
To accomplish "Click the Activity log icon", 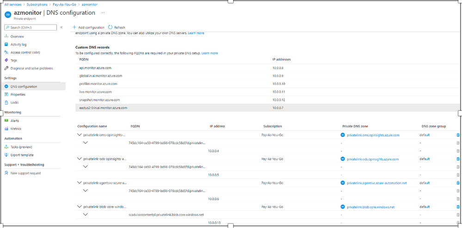I will pyautogui.click(x=6, y=44).
